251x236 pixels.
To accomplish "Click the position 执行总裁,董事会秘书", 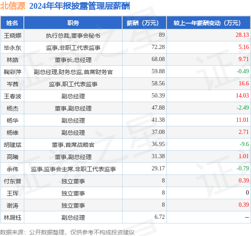I will (x=73, y=36).
